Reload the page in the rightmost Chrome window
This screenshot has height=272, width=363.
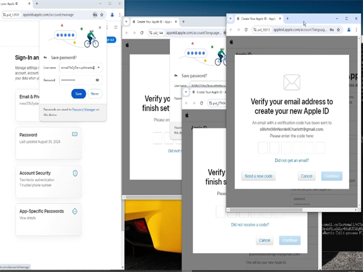(246, 29)
